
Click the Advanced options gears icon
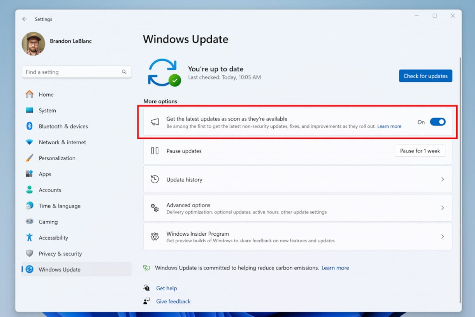[x=155, y=208]
